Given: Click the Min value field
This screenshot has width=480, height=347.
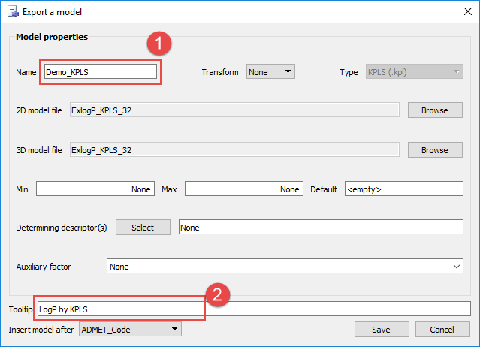Looking at the screenshot, I should (95, 189).
